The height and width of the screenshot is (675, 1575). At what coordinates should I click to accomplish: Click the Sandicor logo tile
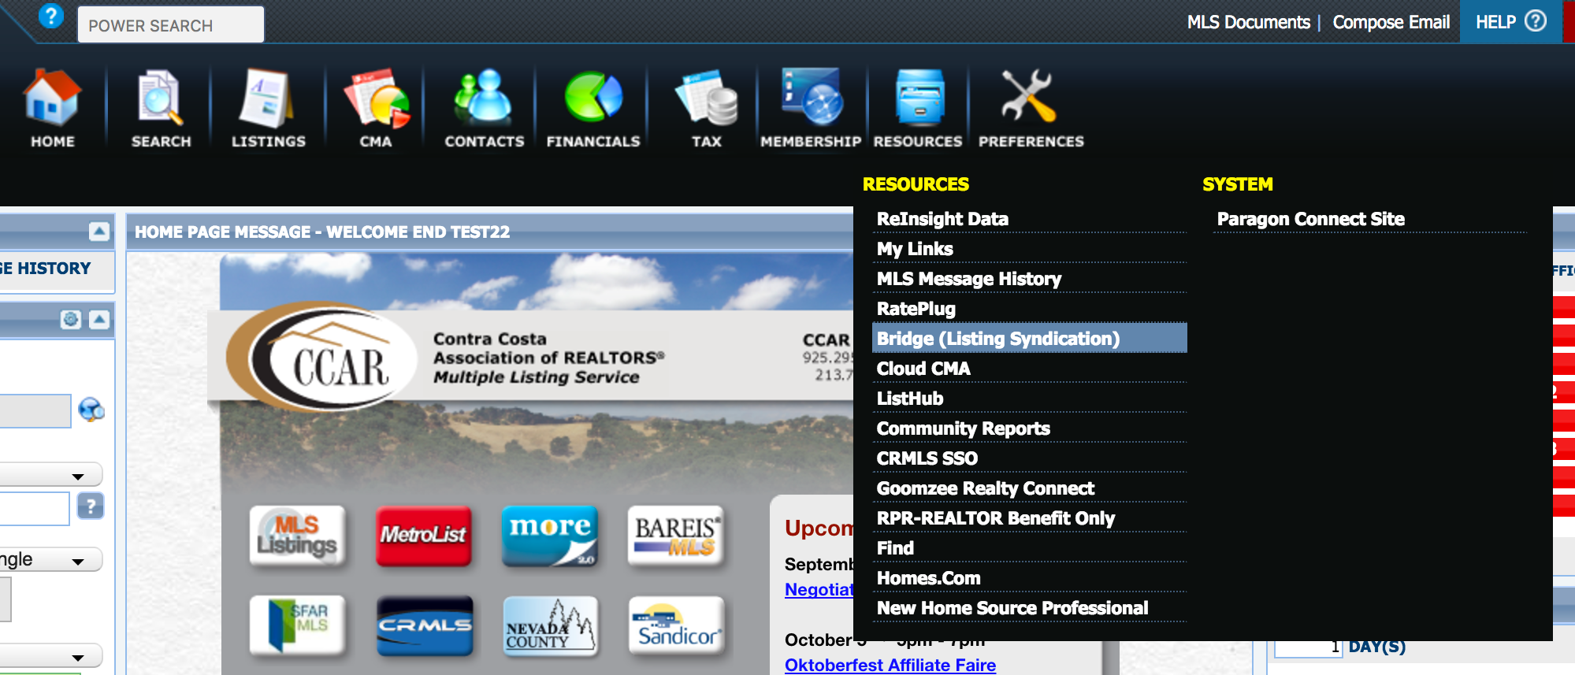676,625
